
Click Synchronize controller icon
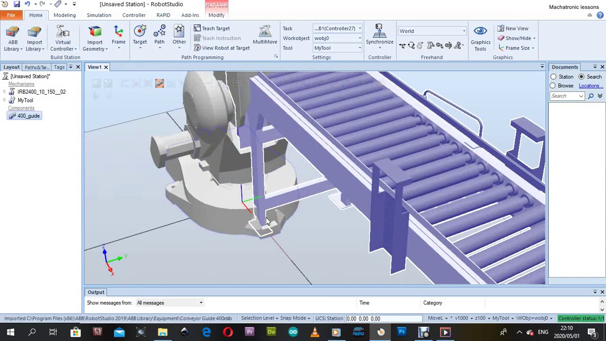click(x=379, y=32)
